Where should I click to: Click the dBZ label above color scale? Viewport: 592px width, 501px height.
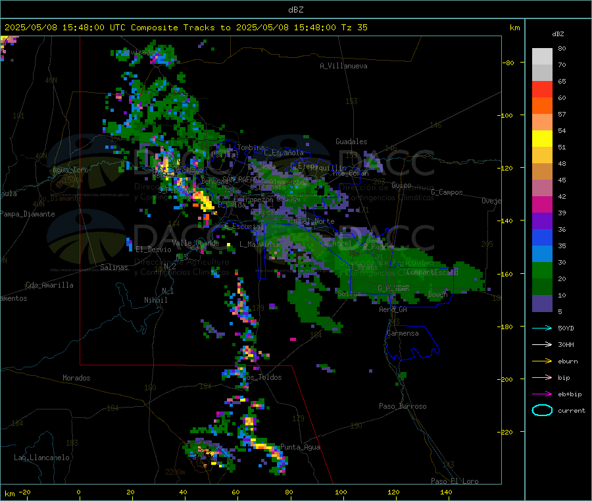coord(558,34)
